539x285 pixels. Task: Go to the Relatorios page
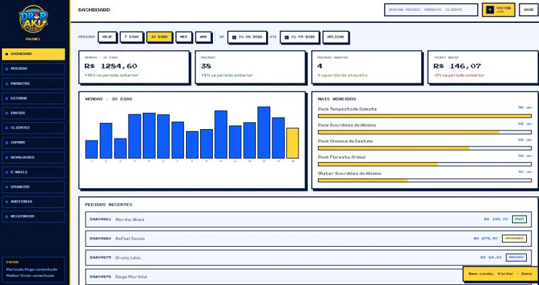[x=33, y=216]
